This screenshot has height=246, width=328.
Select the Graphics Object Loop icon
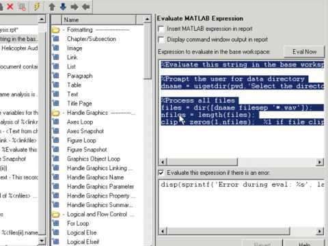[x=55, y=159]
